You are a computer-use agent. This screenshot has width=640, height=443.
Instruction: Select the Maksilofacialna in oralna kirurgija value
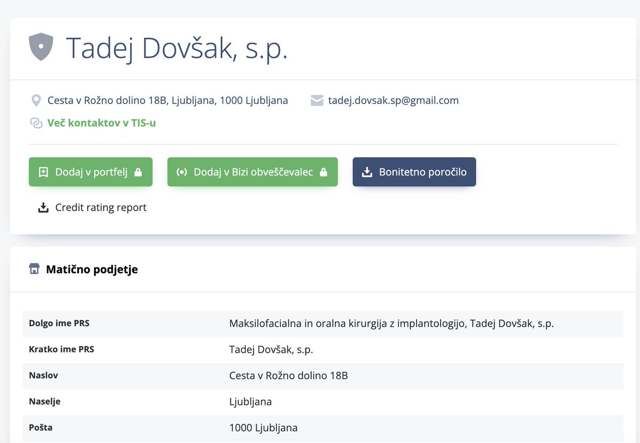click(x=391, y=324)
